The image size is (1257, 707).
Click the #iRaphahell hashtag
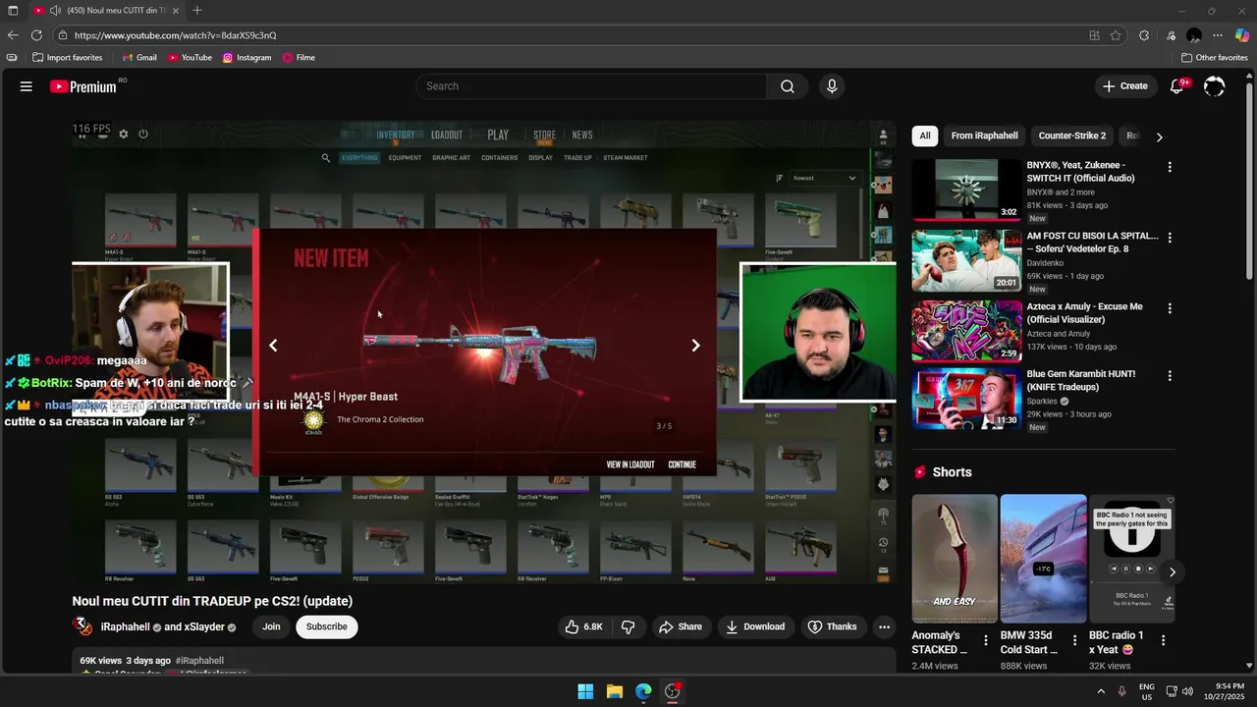tap(199, 661)
